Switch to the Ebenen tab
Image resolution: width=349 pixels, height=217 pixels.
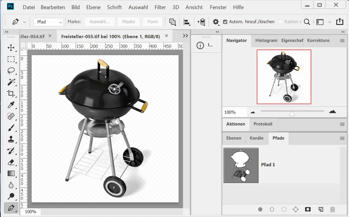tap(234, 138)
